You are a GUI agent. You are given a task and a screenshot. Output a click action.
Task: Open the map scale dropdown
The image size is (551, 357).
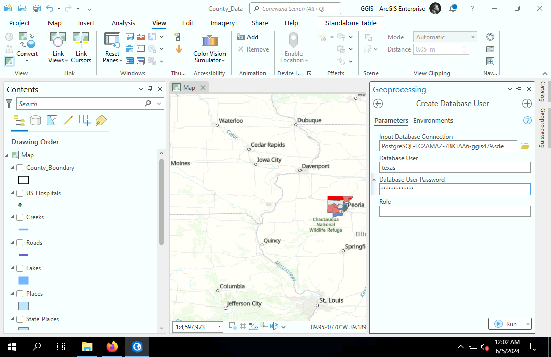point(220,327)
